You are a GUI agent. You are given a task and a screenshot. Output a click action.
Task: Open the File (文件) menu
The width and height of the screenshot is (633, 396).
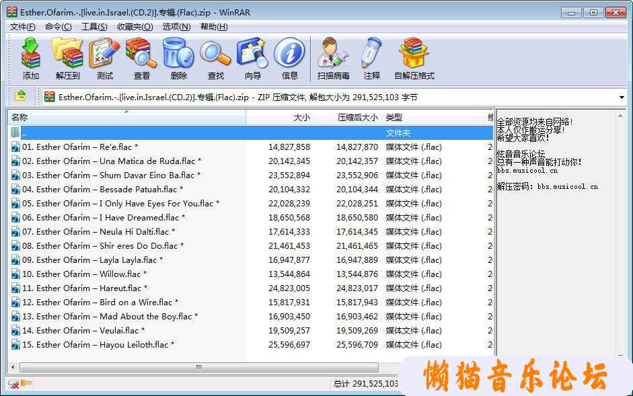click(23, 27)
